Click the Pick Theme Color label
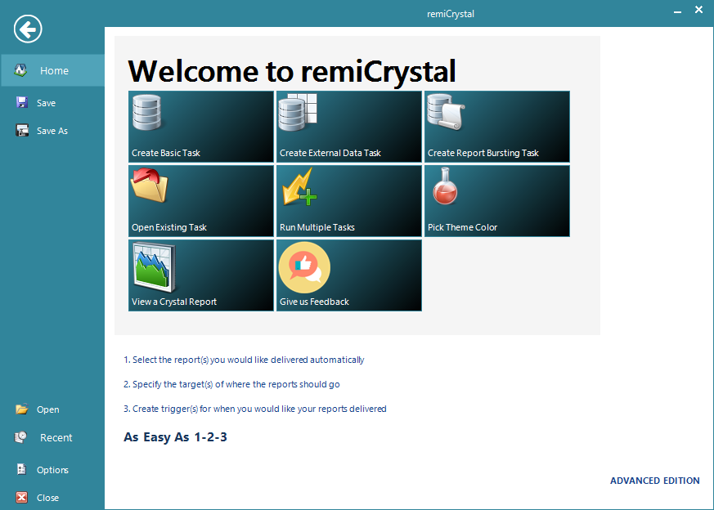 point(462,227)
